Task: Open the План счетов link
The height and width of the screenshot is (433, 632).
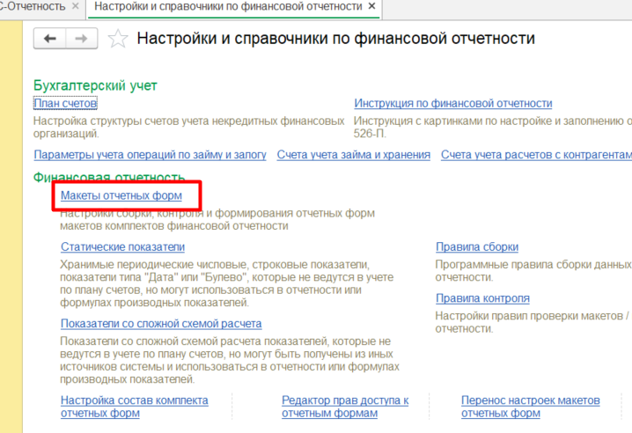Action: (65, 104)
